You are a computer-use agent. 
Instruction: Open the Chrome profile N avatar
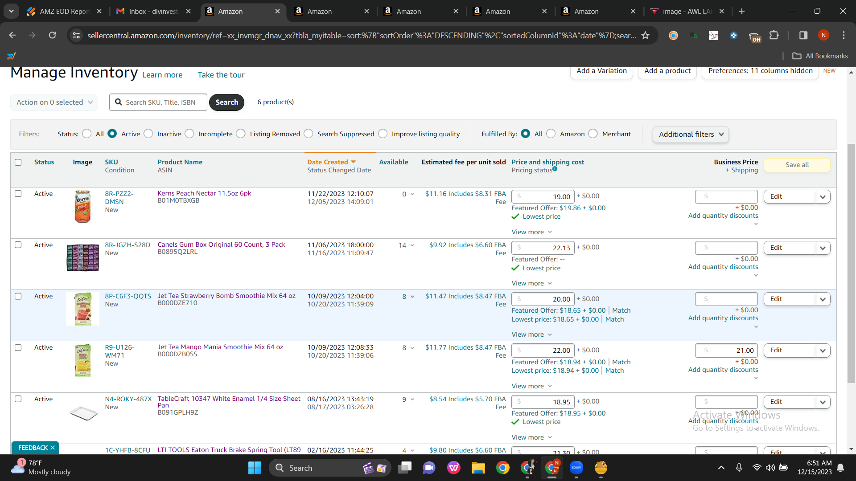(x=823, y=35)
